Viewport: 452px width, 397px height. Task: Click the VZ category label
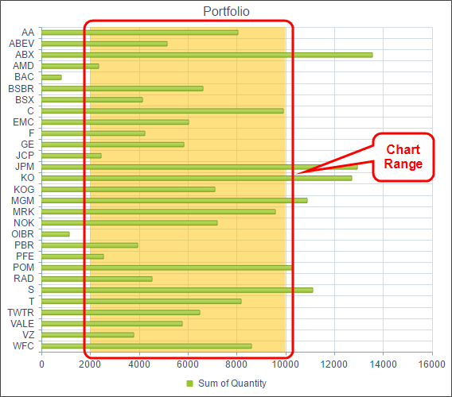coord(29,335)
